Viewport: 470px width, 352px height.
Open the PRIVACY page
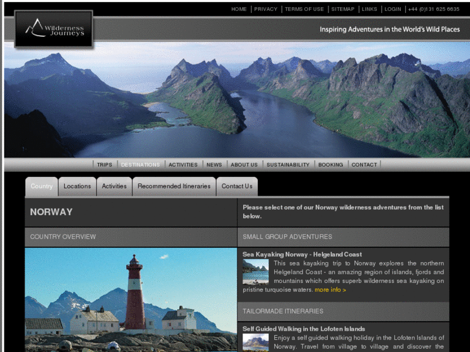266,9
